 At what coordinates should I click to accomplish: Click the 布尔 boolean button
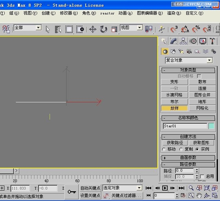tap(175, 101)
